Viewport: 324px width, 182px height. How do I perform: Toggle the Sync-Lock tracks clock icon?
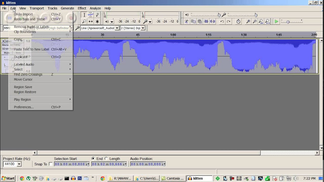point(238,21)
